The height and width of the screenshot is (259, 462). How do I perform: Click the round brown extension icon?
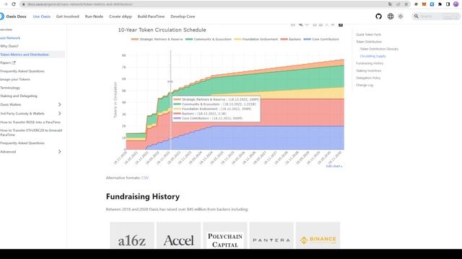tap(416, 4)
